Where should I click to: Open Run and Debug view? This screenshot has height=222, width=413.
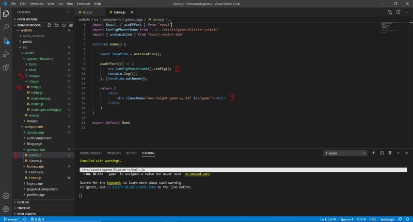pos(6,54)
